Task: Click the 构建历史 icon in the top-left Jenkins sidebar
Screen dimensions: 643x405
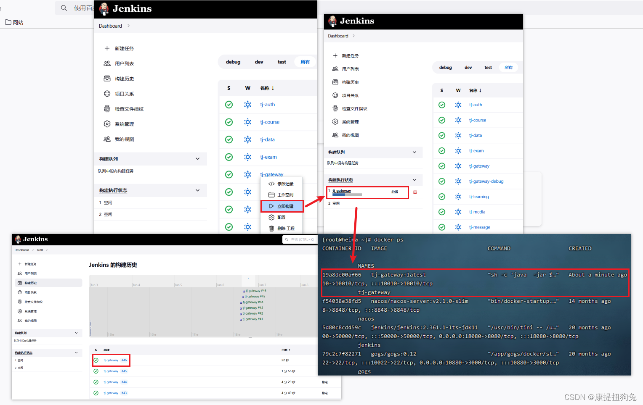Action: [x=107, y=79]
